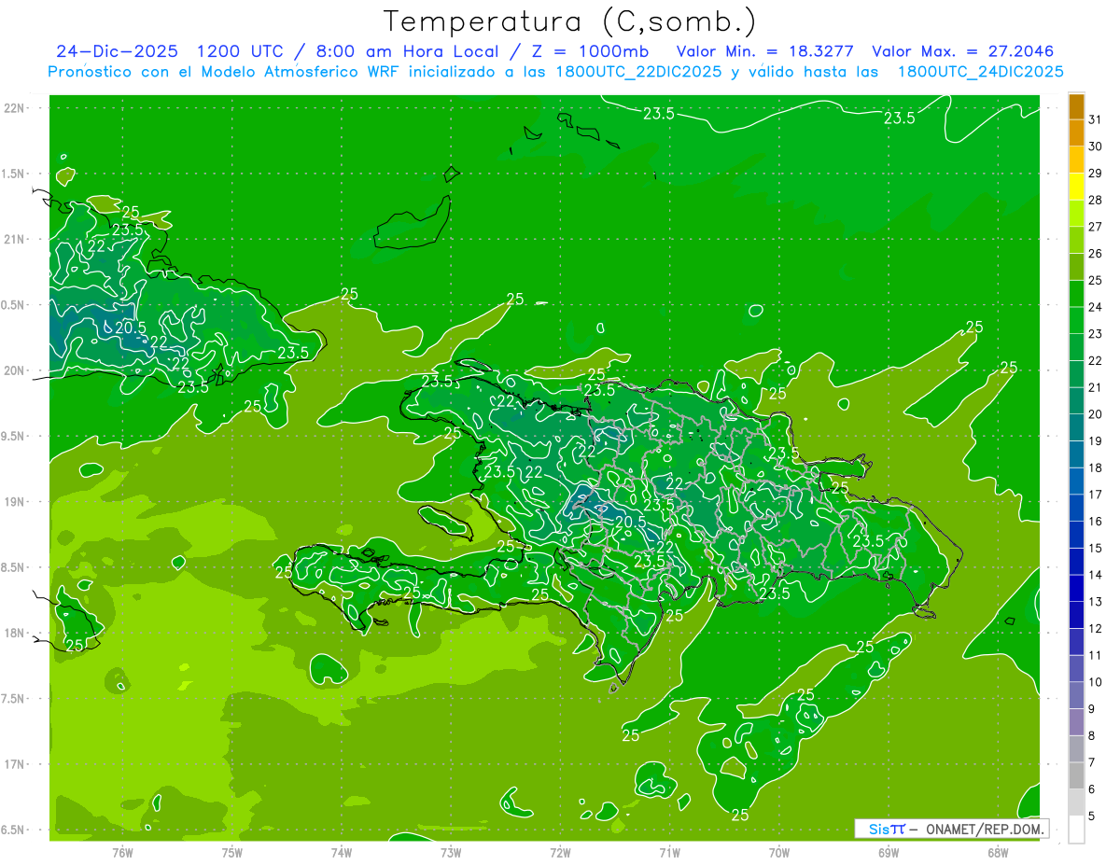
Task: Click the '20.5' contour label over eastern Cuba
Action: click(x=131, y=328)
